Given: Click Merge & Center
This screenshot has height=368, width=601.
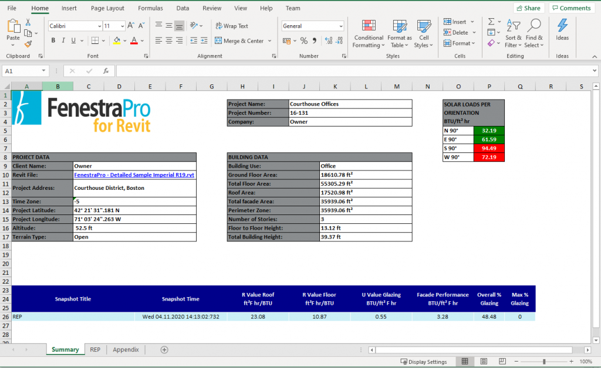Looking at the screenshot, I should [x=239, y=40].
